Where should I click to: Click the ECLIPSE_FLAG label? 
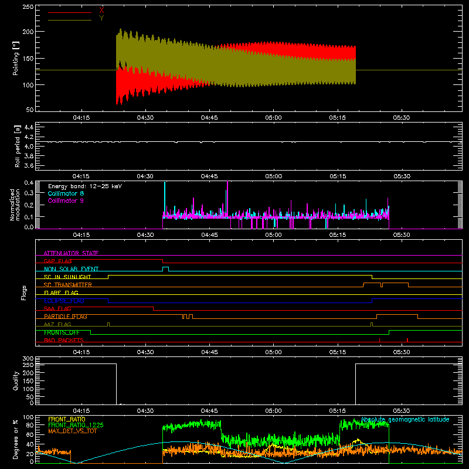(64, 301)
